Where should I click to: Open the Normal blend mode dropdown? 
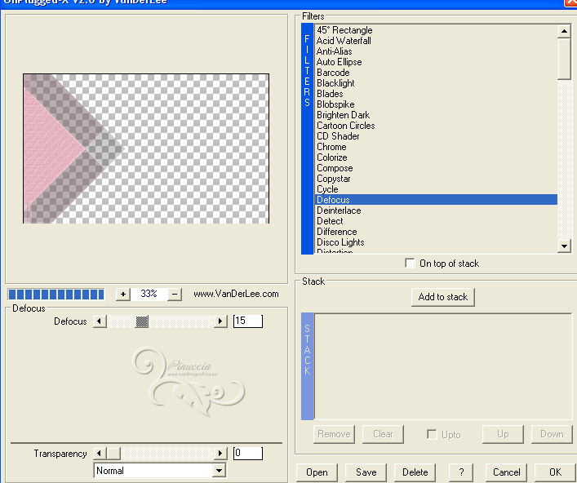219,471
